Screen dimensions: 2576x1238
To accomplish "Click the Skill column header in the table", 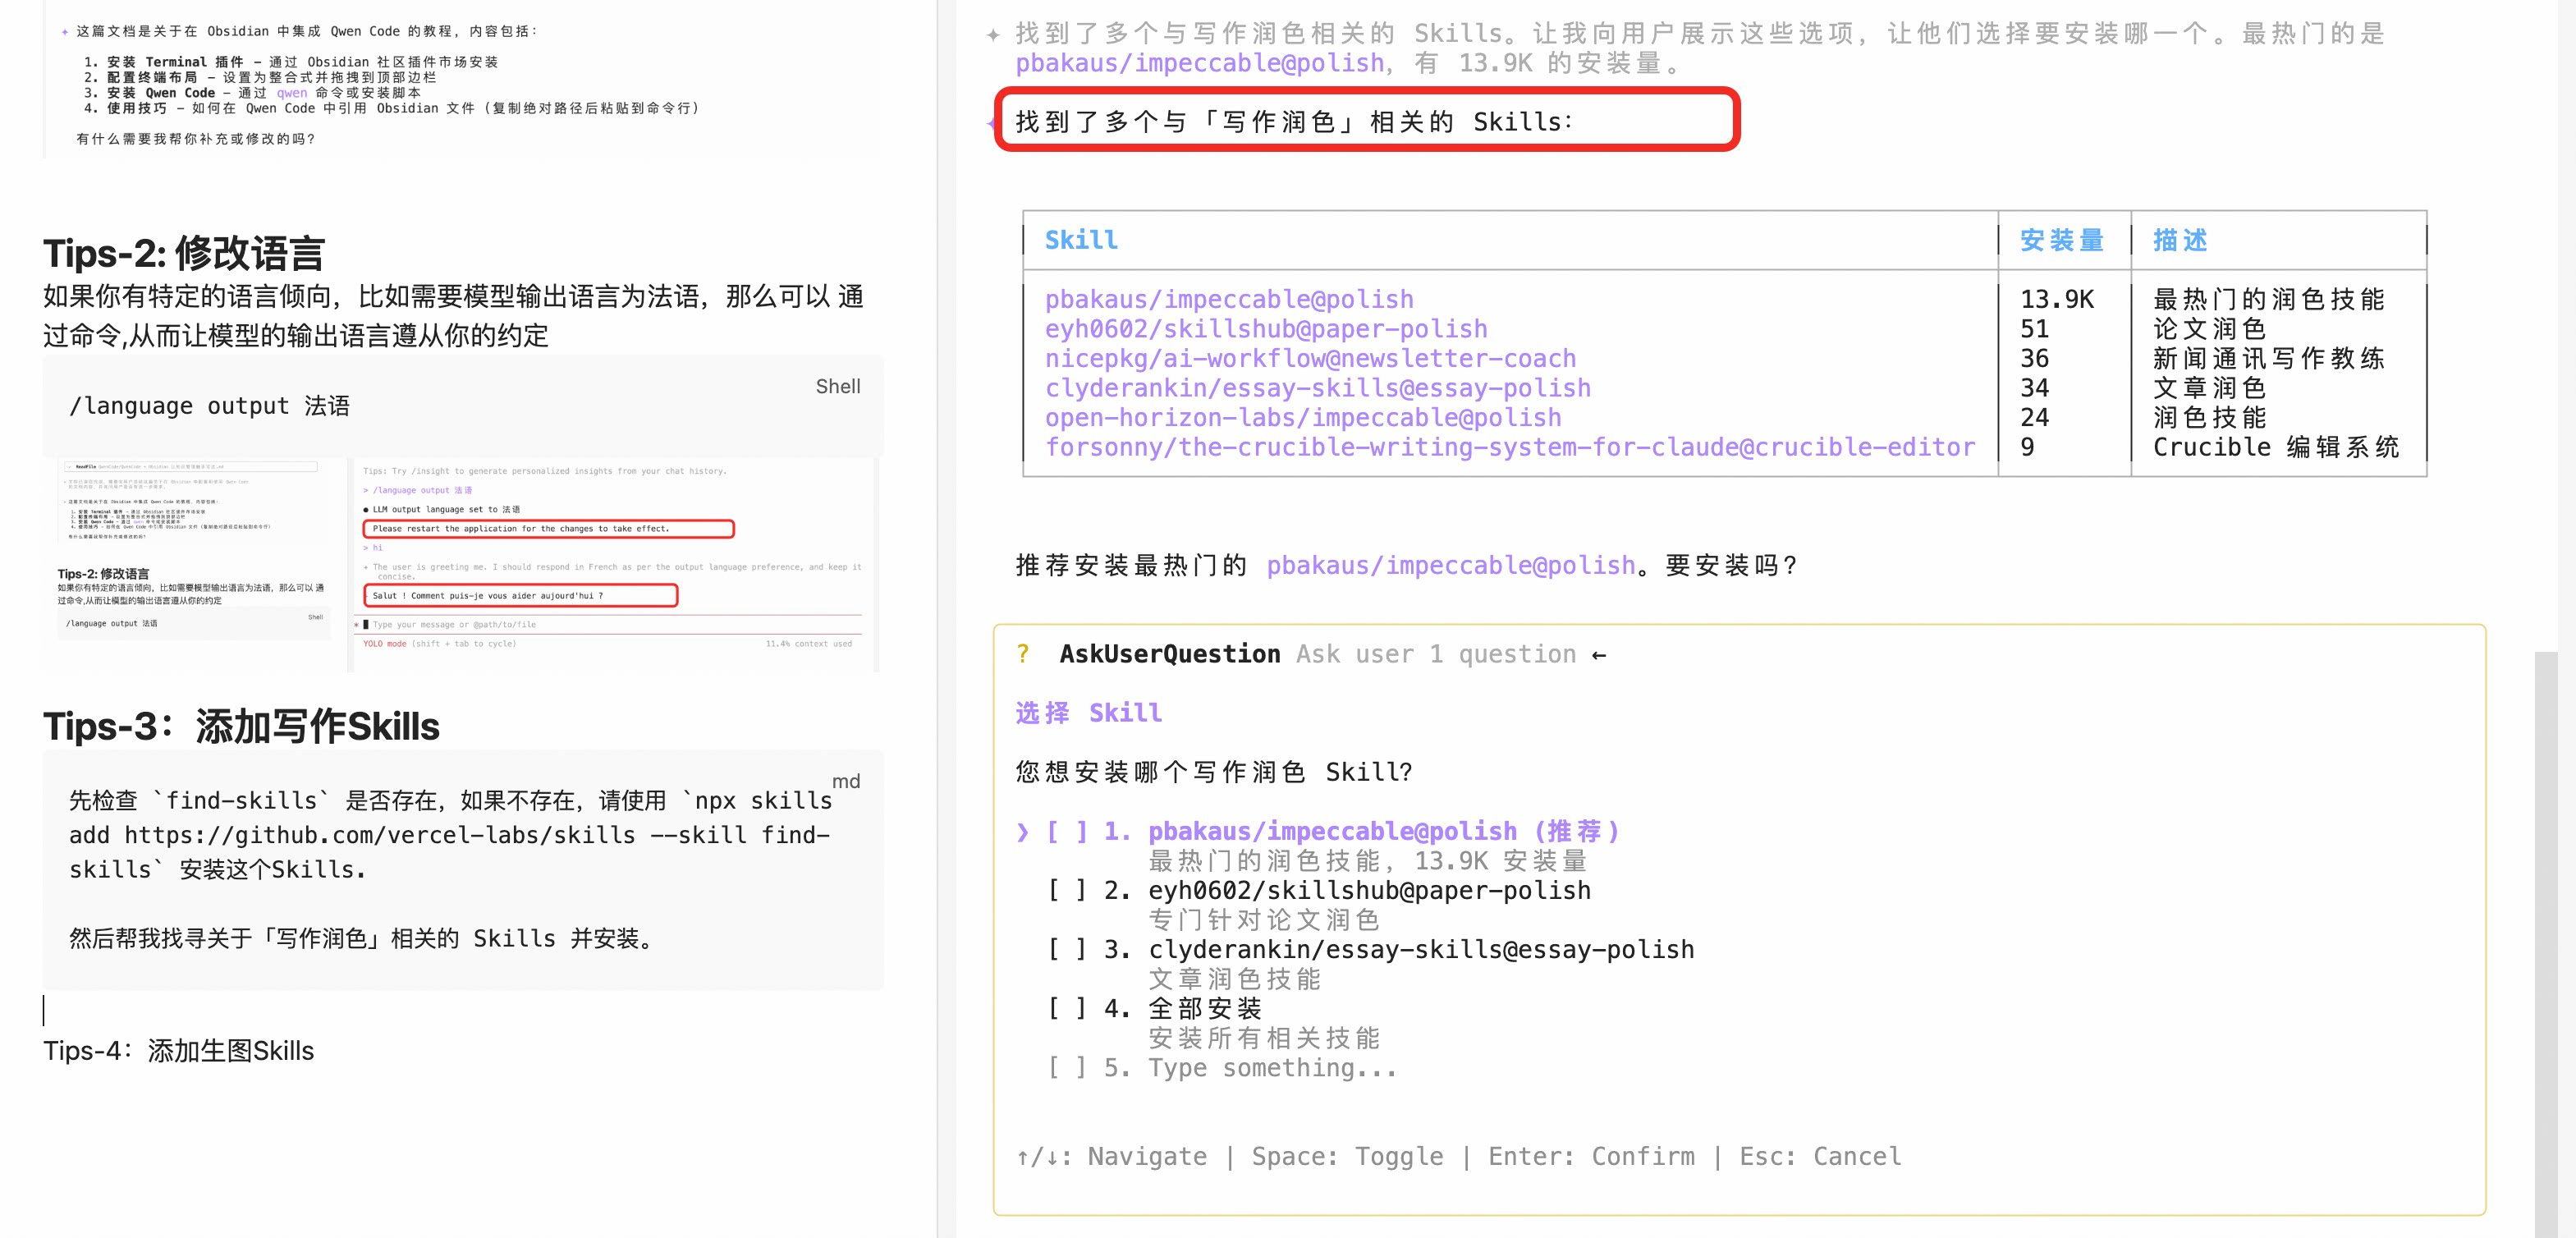I will click(x=1081, y=240).
